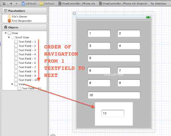Select the LibTest2 folder breadcrumb
Screen dimensions: 171x136
click(47, 3)
